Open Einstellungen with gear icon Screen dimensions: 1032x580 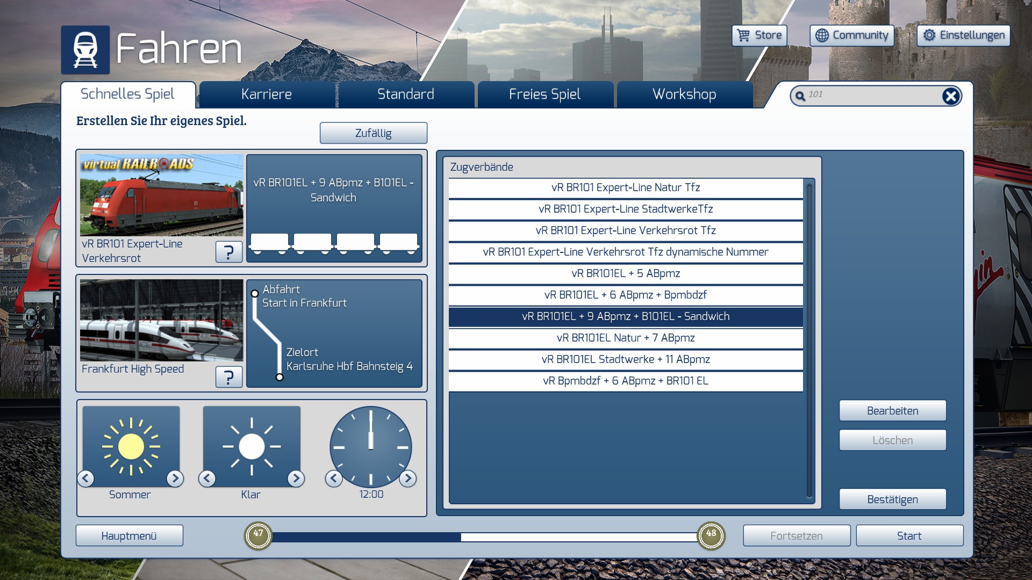(963, 35)
